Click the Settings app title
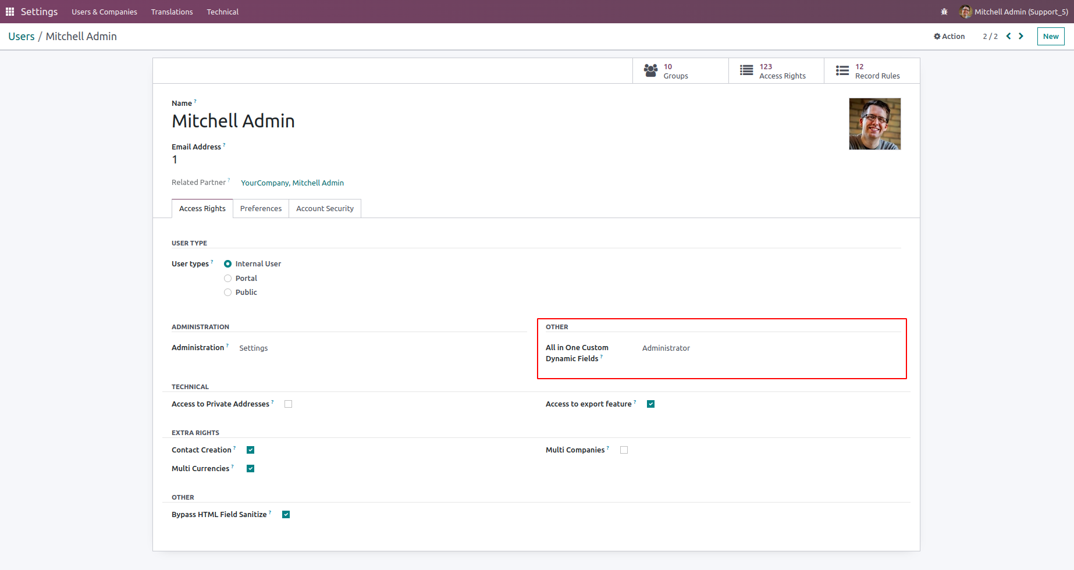The height and width of the screenshot is (570, 1074). pos(40,12)
